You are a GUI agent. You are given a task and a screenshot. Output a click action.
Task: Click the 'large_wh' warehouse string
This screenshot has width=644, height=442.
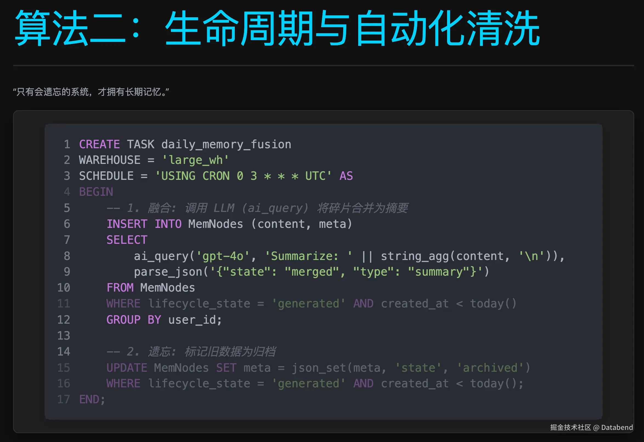(195, 160)
